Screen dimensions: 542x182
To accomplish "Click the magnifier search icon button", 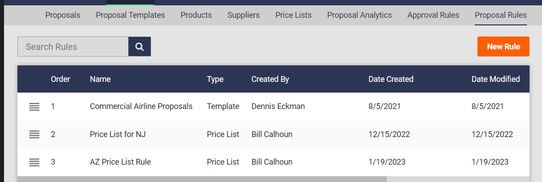I will pyautogui.click(x=140, y=47).
